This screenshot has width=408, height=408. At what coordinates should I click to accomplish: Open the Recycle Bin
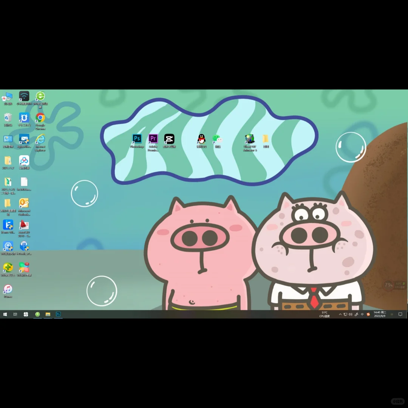tap(8, 120)
